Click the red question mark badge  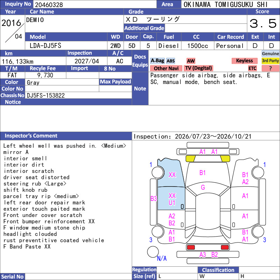[270, 68]
